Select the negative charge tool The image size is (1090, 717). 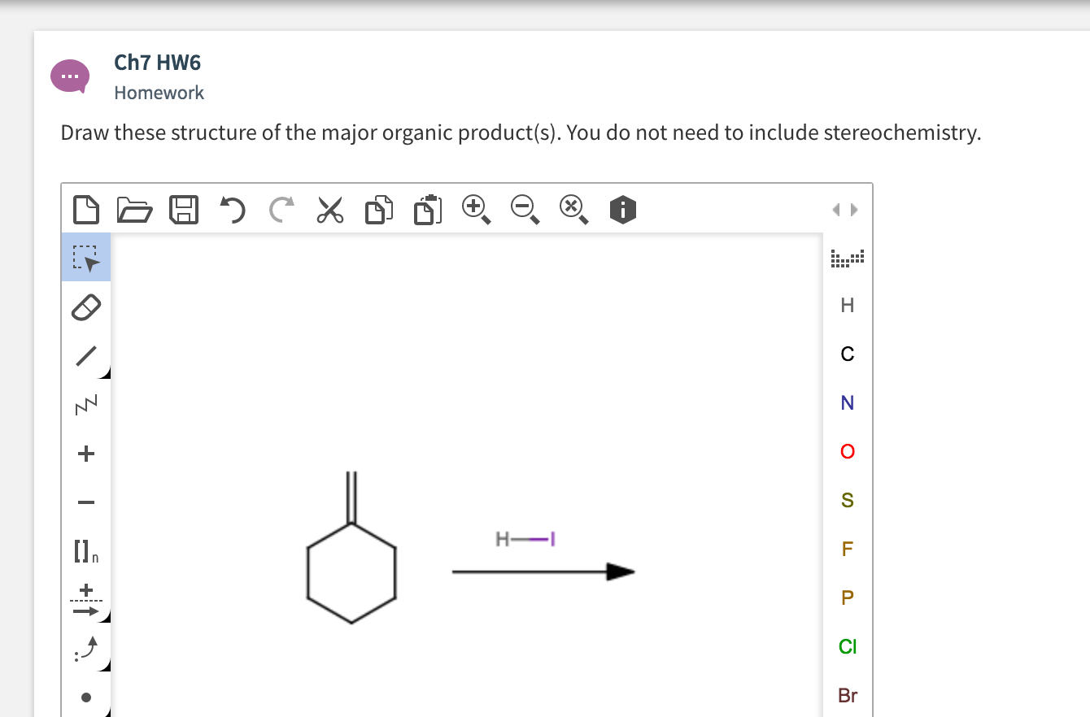85,502
